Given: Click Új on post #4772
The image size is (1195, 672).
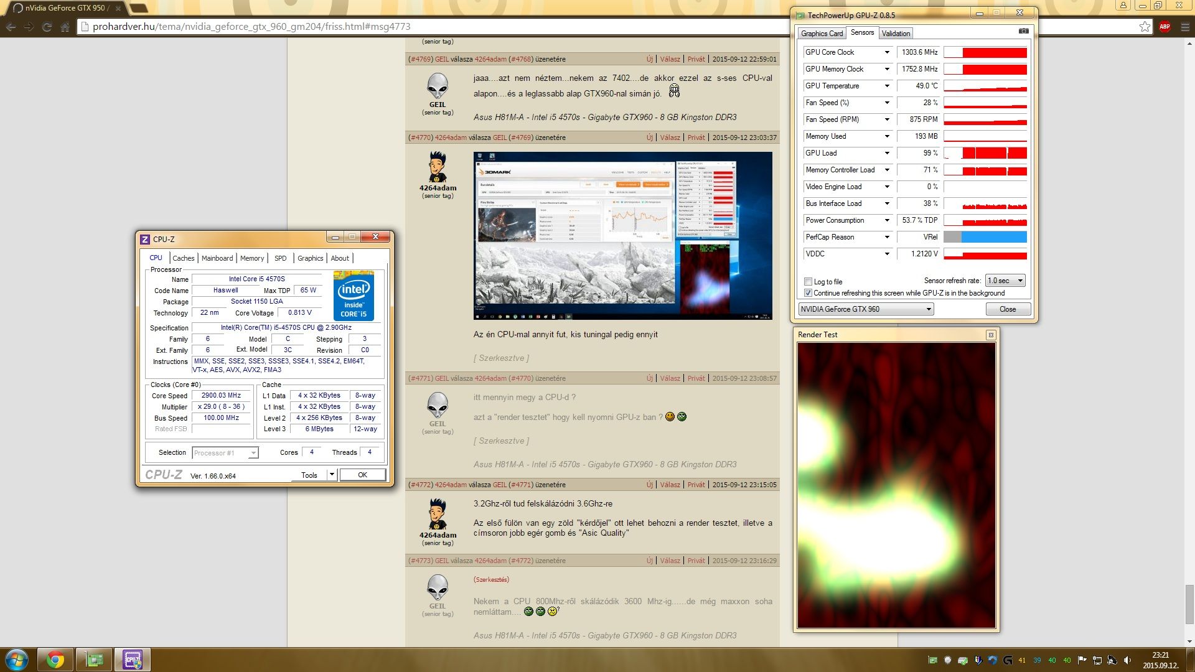Looking at the screenshot, I should (649, 485).
